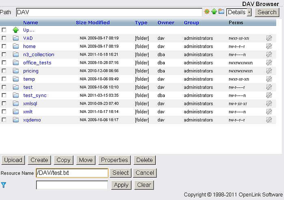Screen dimensions: 284x200
Task: Click the Create button
Action: [39, 160]
